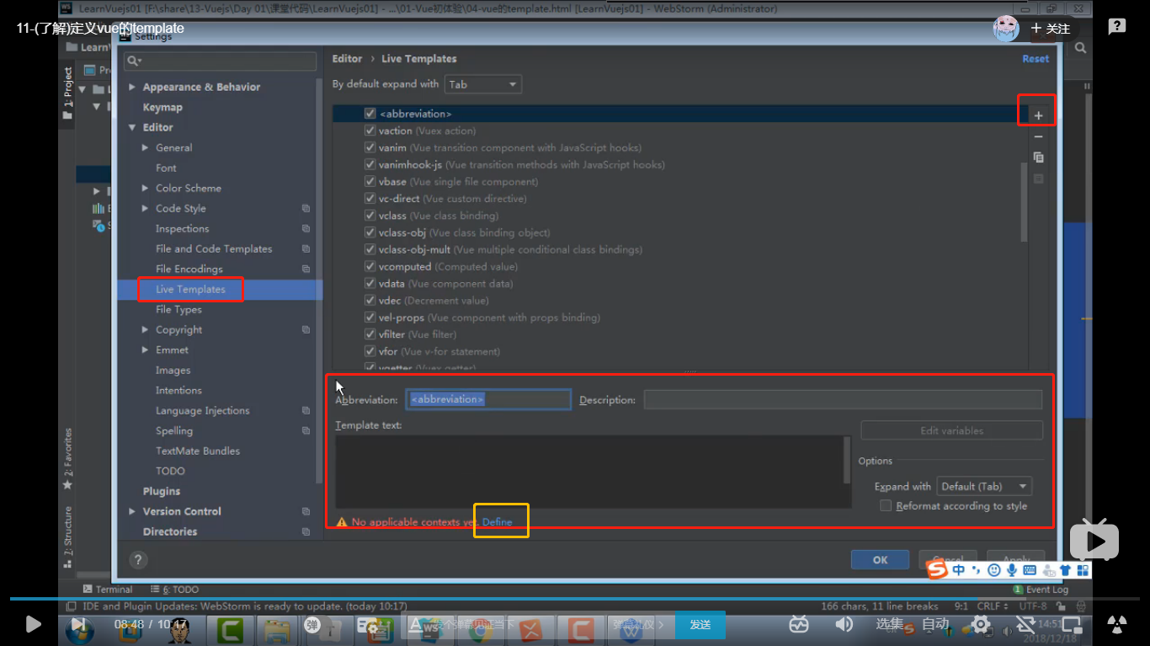Viewport: 1150px width, 646px height.
Task: Uncheck the vdata template checkbox
Action: point(370,283)
